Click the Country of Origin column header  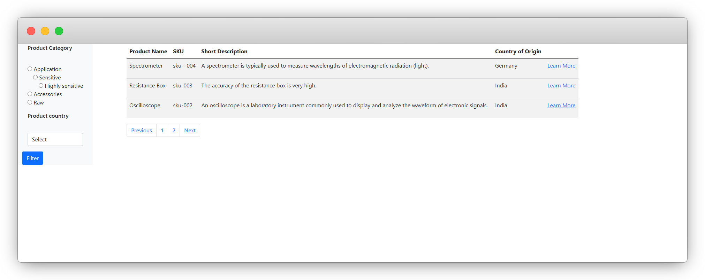[x=518, y=52]
